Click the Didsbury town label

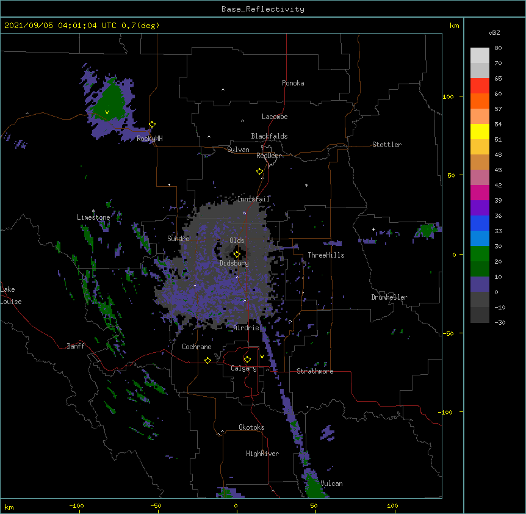click(234, 263)
